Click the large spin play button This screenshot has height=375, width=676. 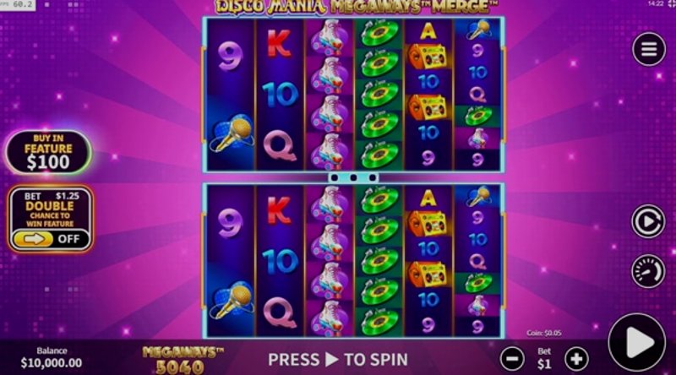pyautogui.click(x=637, y=343)
